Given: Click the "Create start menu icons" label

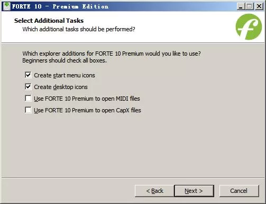Looking at the screenshot, I should (x=65, y=75).
